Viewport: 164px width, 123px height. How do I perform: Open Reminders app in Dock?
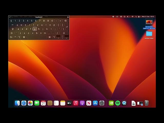[56, 103]
